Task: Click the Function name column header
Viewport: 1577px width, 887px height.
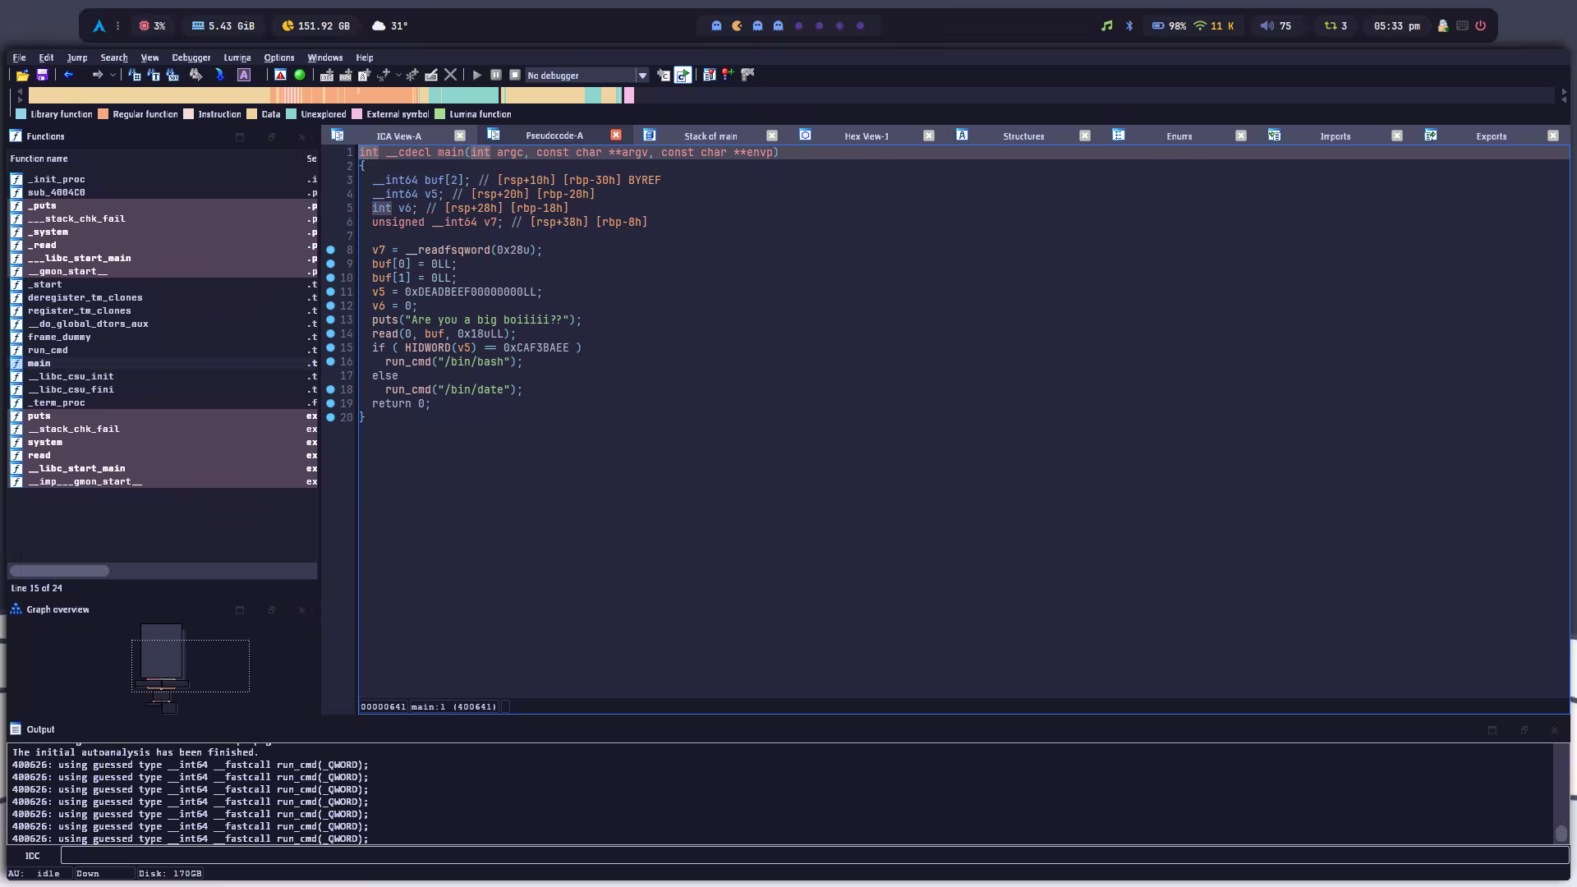Action: point(39,159)
